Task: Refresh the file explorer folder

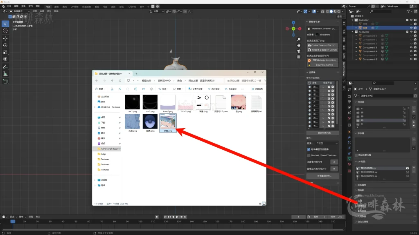Action: (120, 80)
